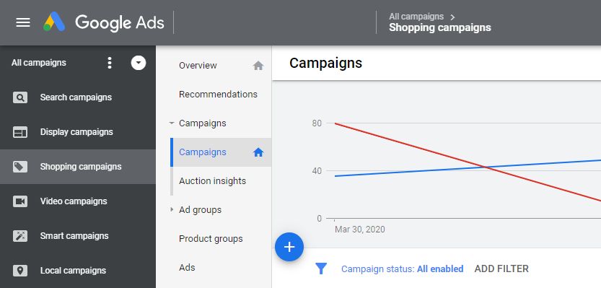Edit the Campaign status: All enabled filter
Screen dimensions: 601x288
402,269
